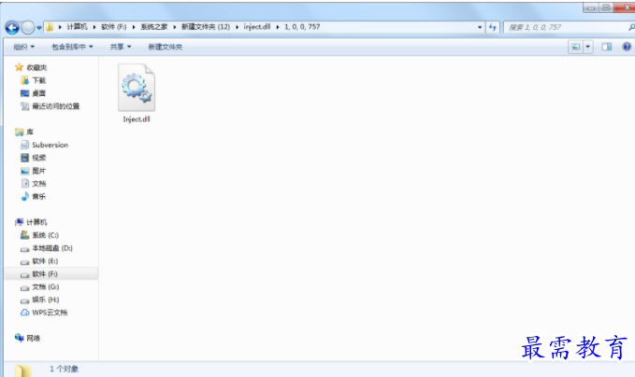Open the 图片 library
This screenshot has height=377, width=635.
pyautogui.click(x=39, y=171)
